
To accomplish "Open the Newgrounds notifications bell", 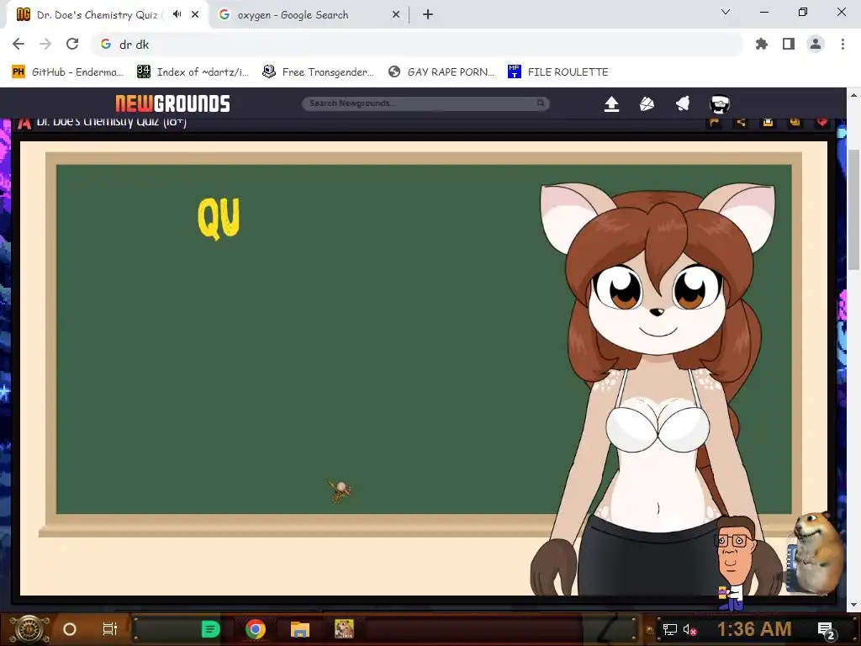I will click(683, 103).
